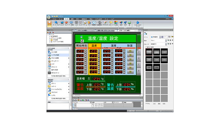Click the zoom-out minus button in status bar
214x124 pixels.
coord(161,111)
